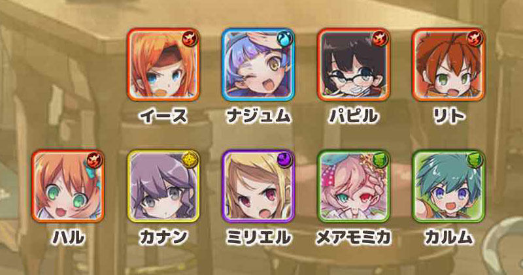523x275 pixels.
Task: Click the fire element badge on イース
Action: point(190,38)
